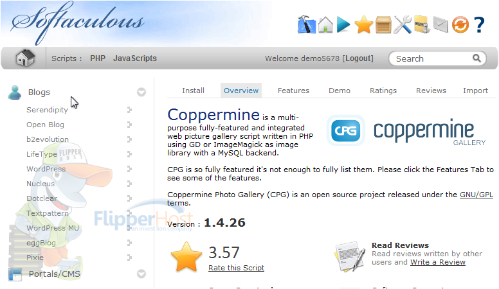This screenshot has height=289, width=499.
Task: Click the Portals/CMS category icon
Action: click(x=15, y=275)
